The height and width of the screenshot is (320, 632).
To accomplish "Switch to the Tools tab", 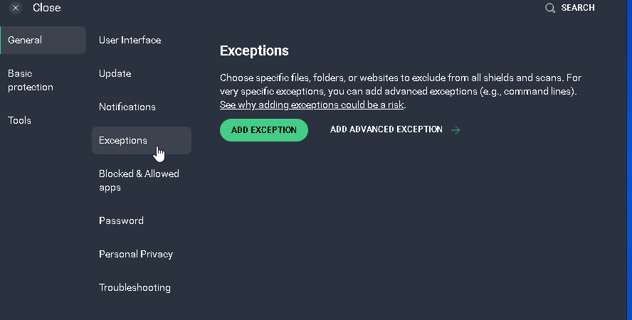I will 20,120.
